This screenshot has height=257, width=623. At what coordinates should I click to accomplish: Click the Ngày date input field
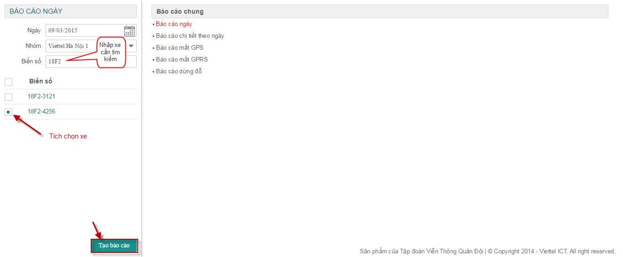click(x=85, y=31)
